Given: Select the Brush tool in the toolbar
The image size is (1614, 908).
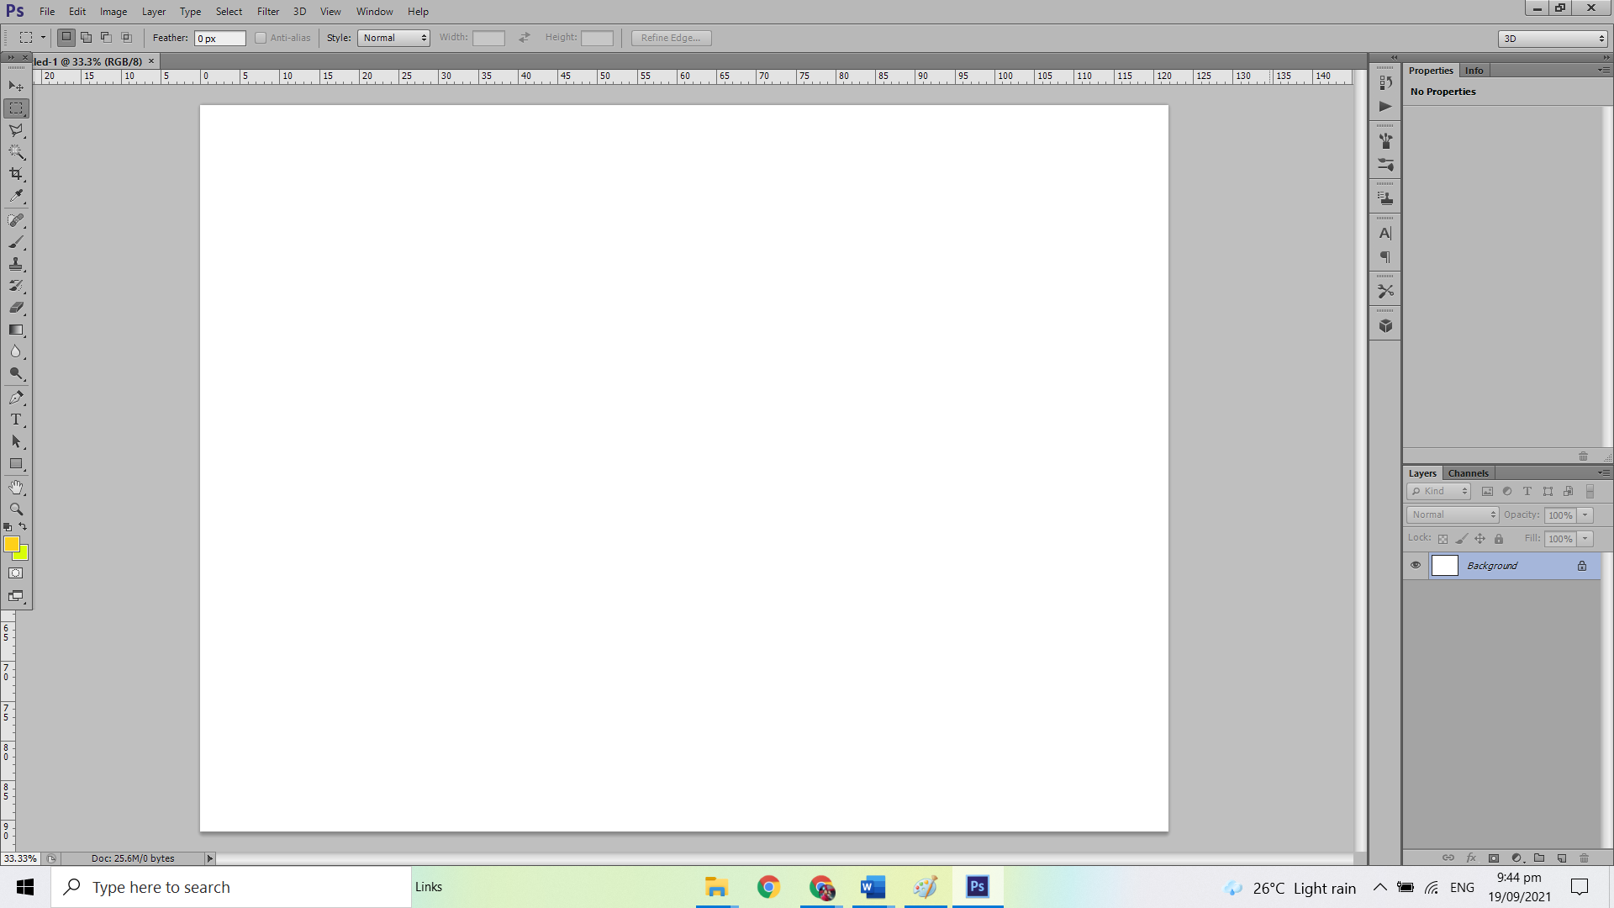Looking at the screenshot, I should pyautogui.click(x=16, y=242).
